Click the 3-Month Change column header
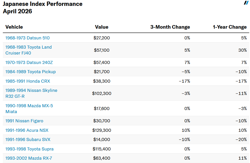250x163 pixels. click(170, 27)
